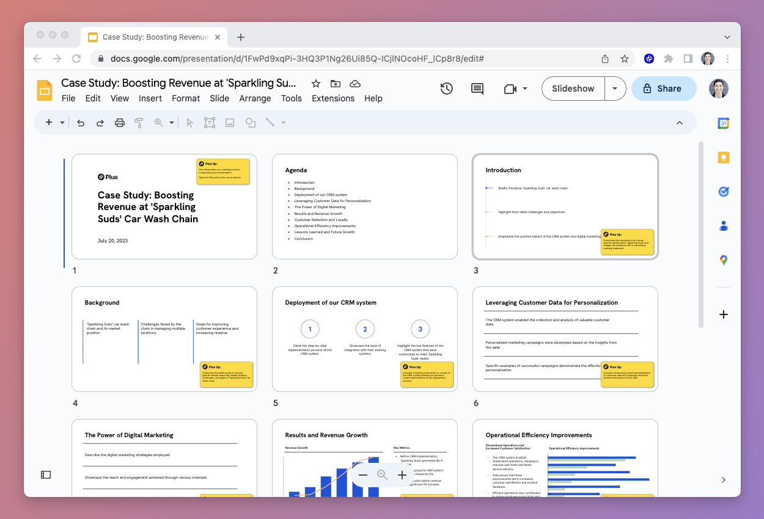Toggle grid view in the bottom corner
Screen dimensions: 764x519
tap(45, 474)
